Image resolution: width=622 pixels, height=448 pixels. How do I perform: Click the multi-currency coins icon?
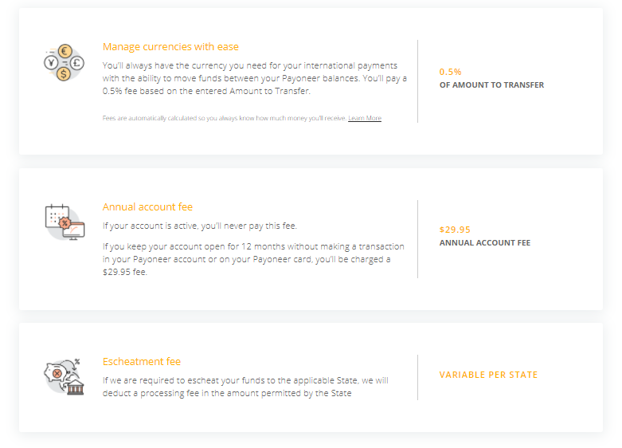(x=64, y=63)
